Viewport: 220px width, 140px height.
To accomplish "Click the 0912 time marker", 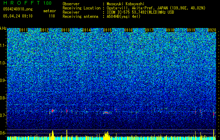I will pyautogui.click(x=44, y=30).
